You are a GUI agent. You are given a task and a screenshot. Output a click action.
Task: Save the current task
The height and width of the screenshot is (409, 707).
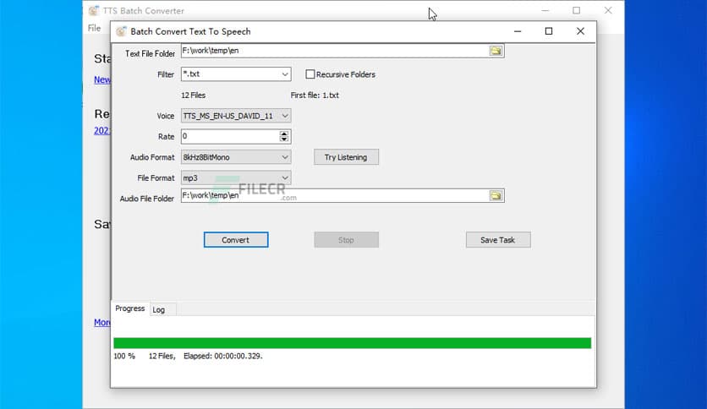(x=498, y=240)
